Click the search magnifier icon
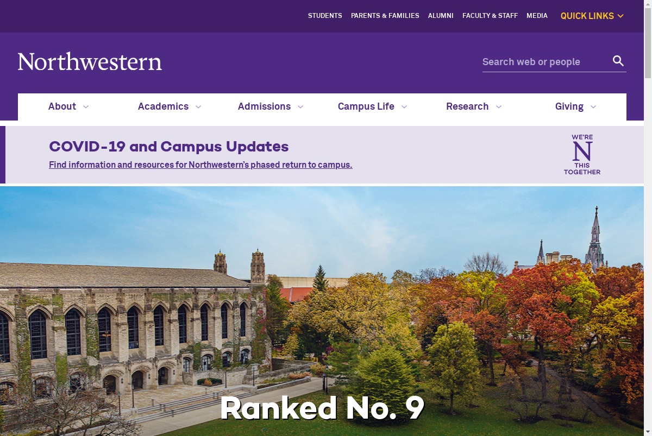This screenshot has height=436, width=652. coord(618,61)
